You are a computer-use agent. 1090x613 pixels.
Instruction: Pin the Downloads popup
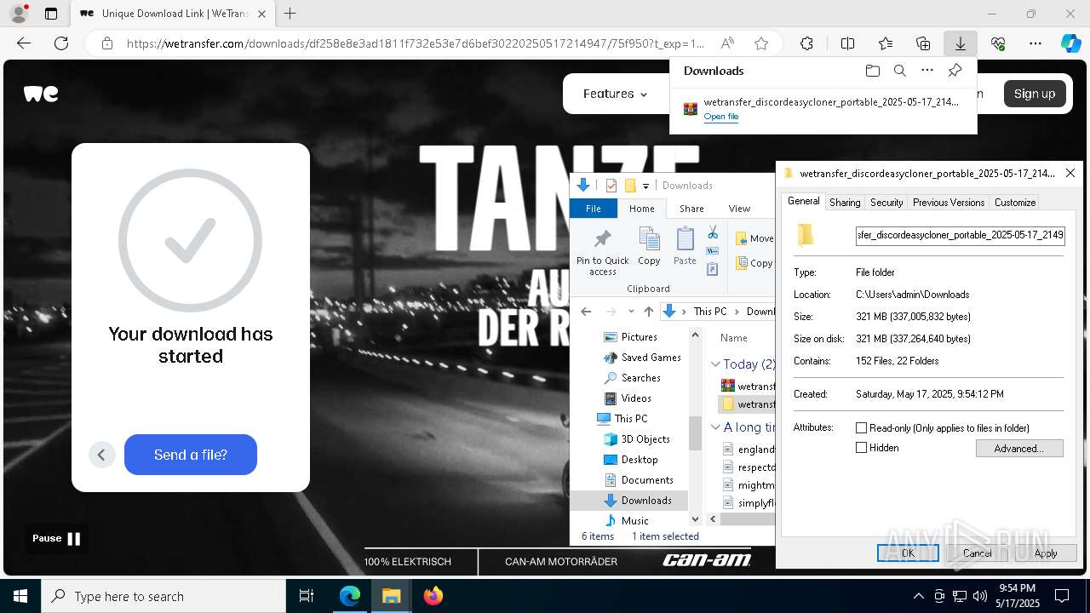click(x=955, y=71)
